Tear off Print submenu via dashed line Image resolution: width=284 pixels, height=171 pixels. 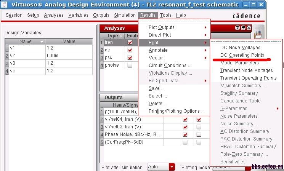point(246,42)
